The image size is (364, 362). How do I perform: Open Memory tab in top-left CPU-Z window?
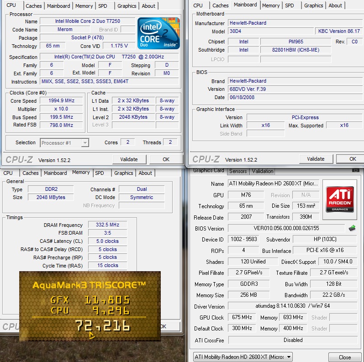(x=84, y=6)
